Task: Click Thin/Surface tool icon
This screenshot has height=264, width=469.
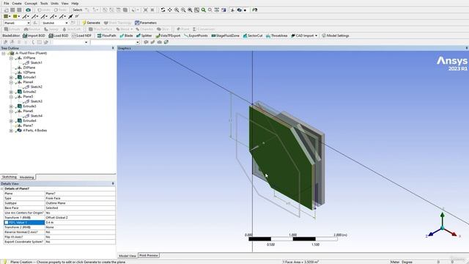Action: click(100, 29)
